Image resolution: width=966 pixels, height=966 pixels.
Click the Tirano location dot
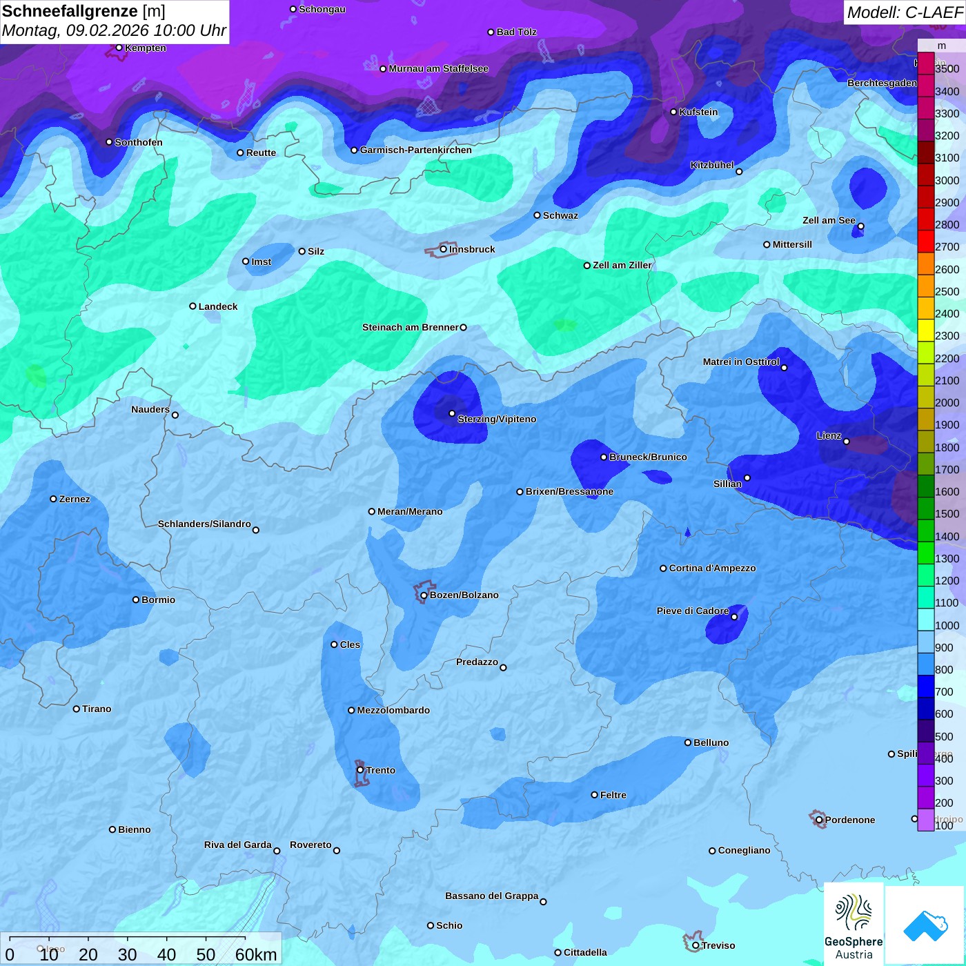pyautogui.click(x=76, y=709)
